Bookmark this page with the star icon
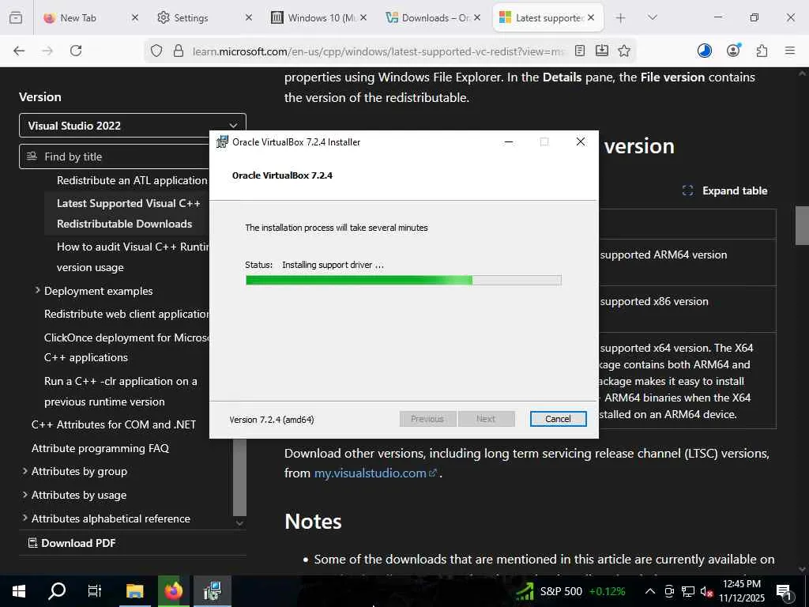This screenshot has height=607, width=809. coord(624,51)
